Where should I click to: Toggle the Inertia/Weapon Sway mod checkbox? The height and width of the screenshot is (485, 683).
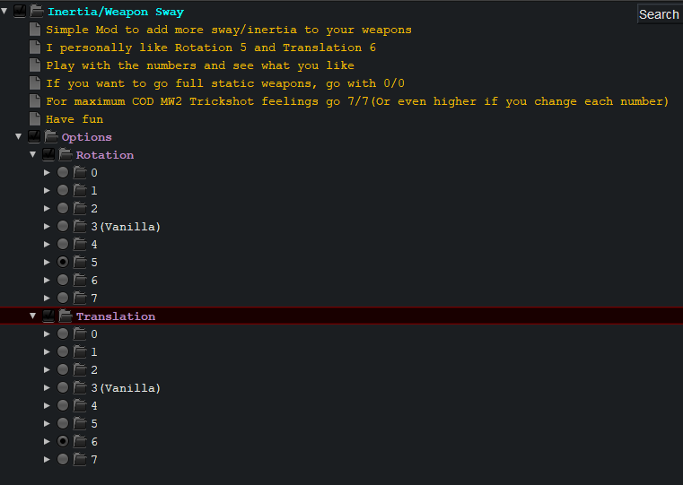tap(20, 12)
